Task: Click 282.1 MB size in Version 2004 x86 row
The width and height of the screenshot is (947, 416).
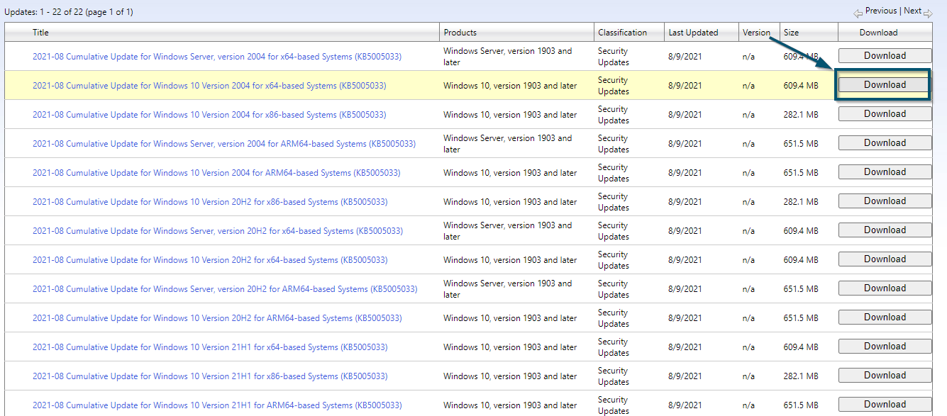Action: coord(801,115)
